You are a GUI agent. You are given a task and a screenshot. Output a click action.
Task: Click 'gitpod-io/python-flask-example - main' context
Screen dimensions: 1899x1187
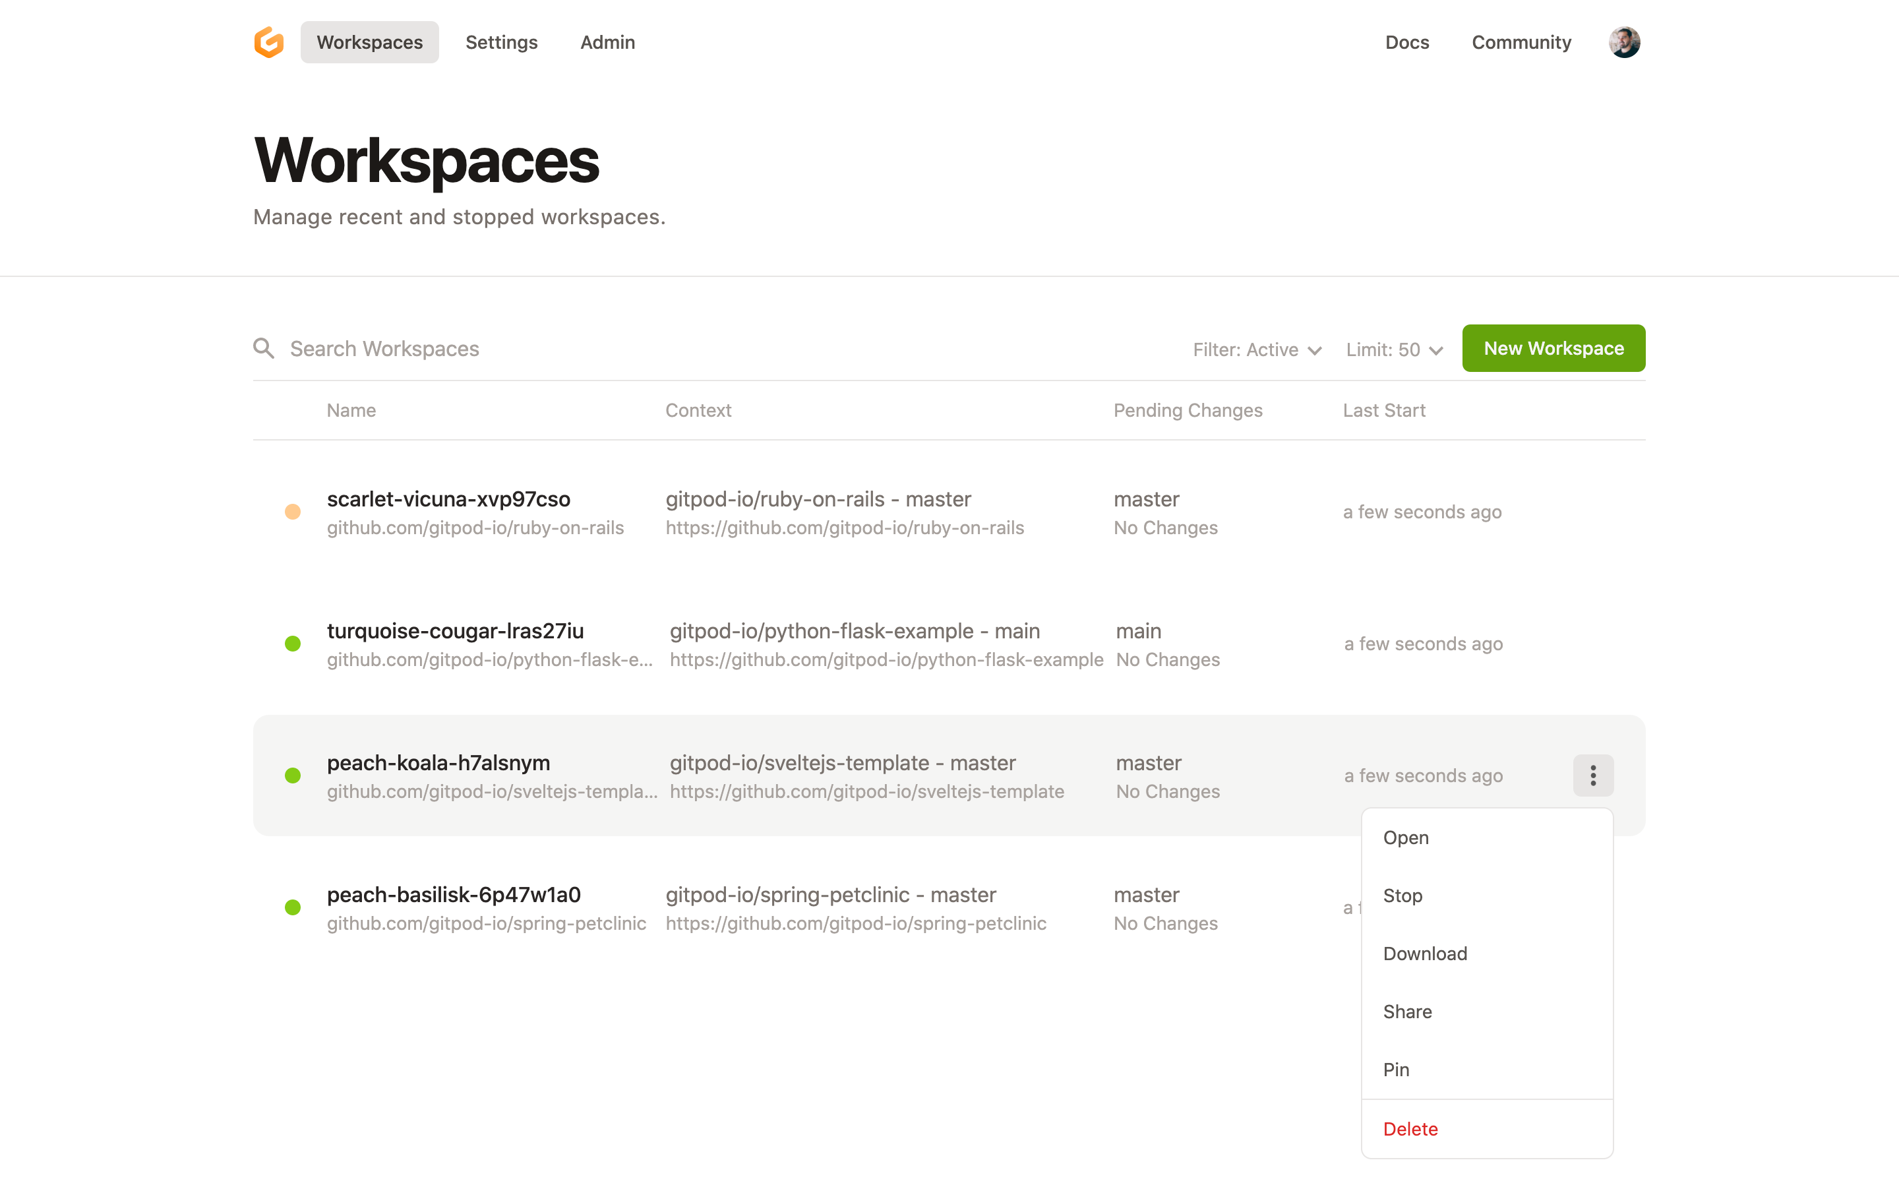pos(854,631)
